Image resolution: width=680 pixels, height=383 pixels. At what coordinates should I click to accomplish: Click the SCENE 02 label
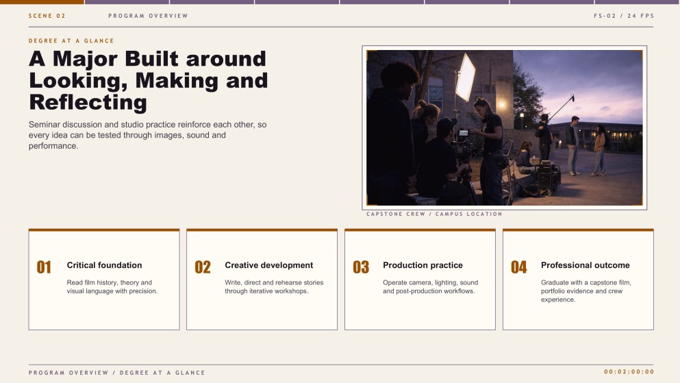[x=47, y=16]
